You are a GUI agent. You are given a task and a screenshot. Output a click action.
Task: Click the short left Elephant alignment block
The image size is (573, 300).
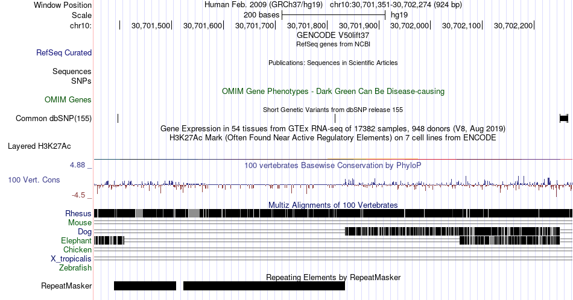click(109, 240)
